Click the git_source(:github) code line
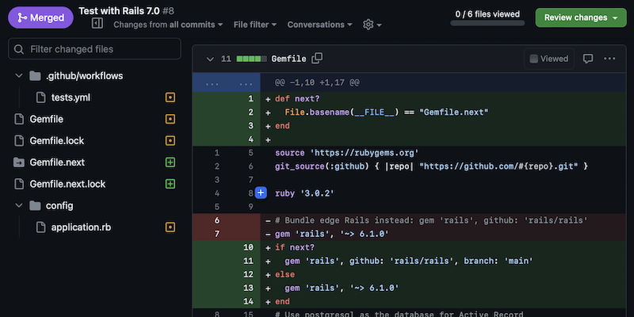The image size is (634, 317). pos(431,166)
